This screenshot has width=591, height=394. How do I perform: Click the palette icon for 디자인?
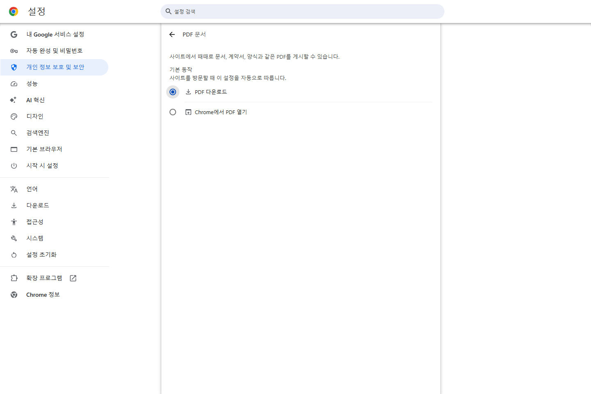click(14, 117)
